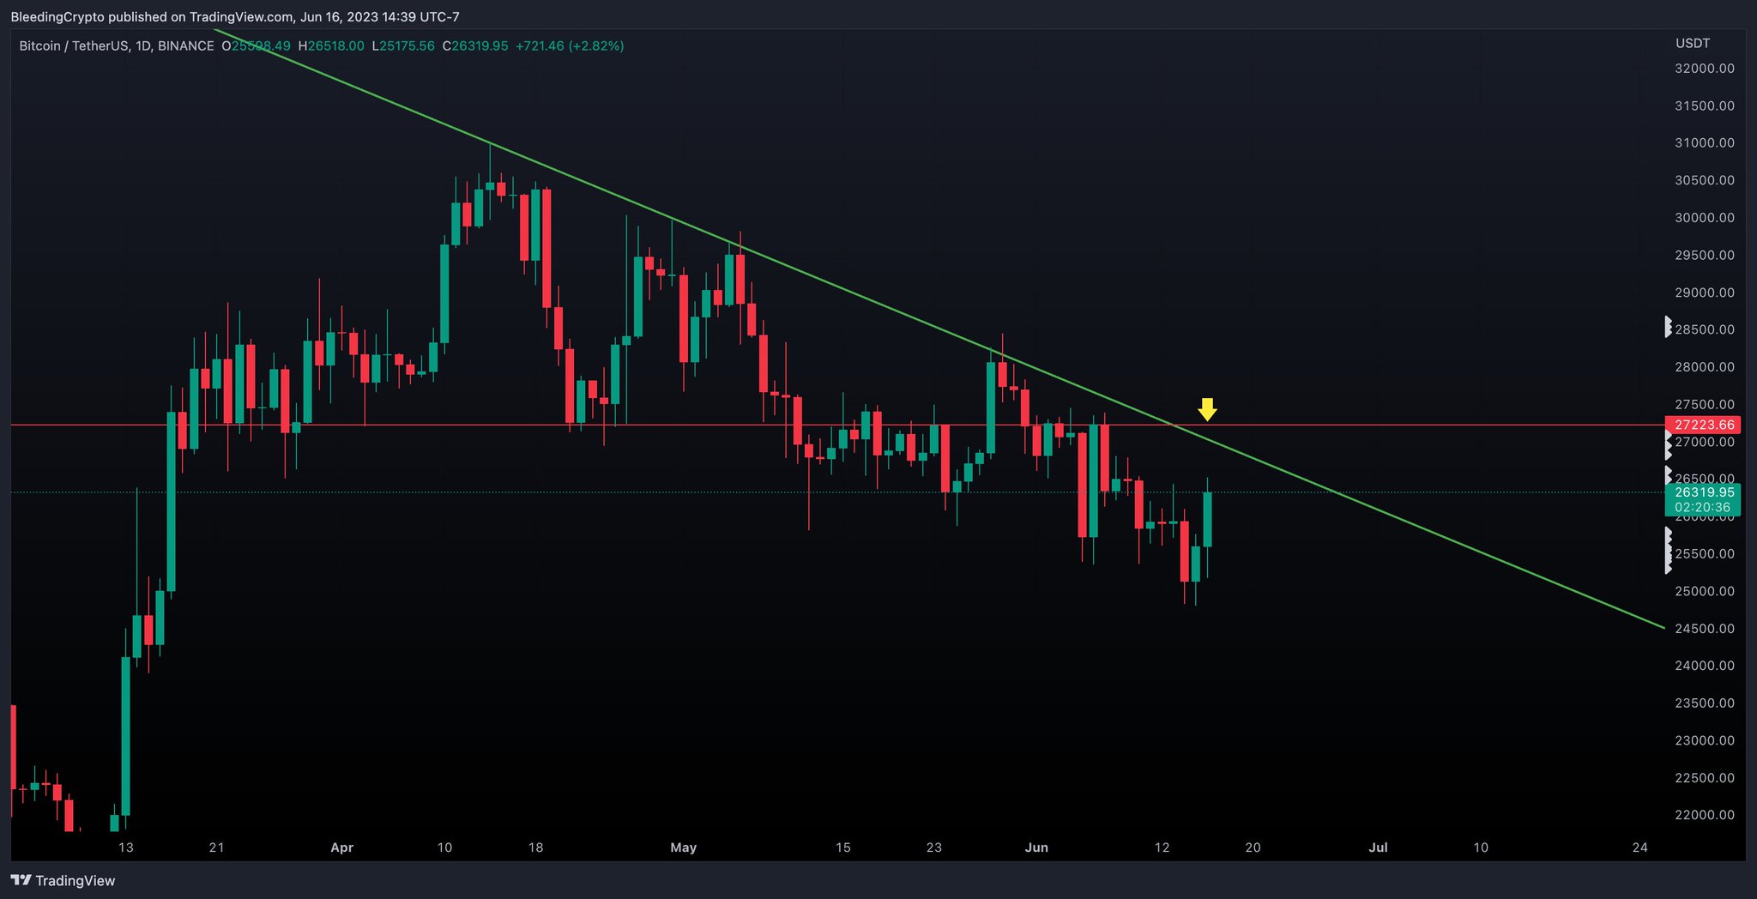Viewport: 1757px width, 899px height.
Task: Click the Apr label on time axis
Action: coord(342,848)
